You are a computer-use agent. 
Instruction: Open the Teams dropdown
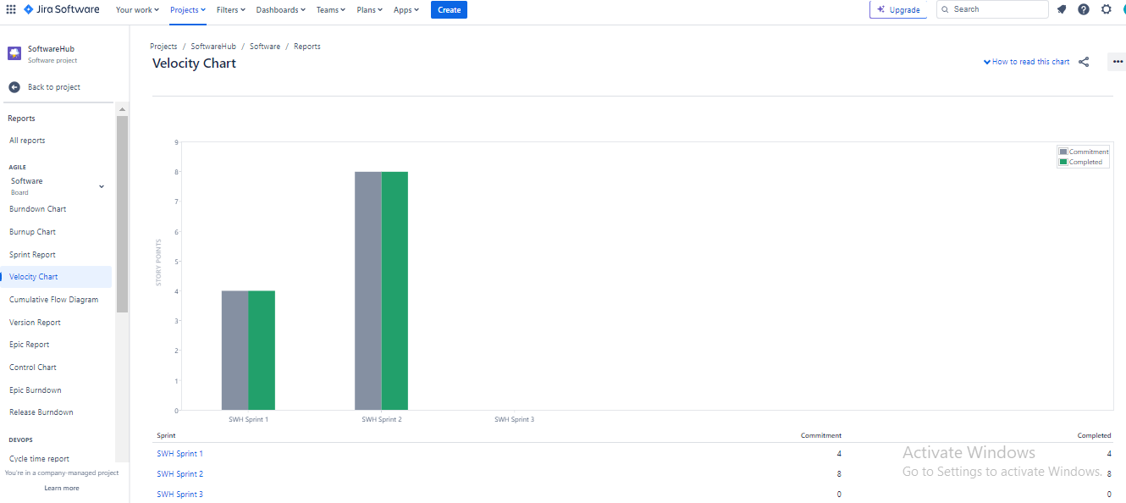331,9
